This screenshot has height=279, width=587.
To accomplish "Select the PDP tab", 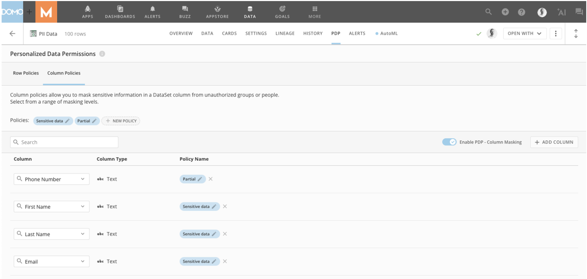I will [x=336, y=33].
